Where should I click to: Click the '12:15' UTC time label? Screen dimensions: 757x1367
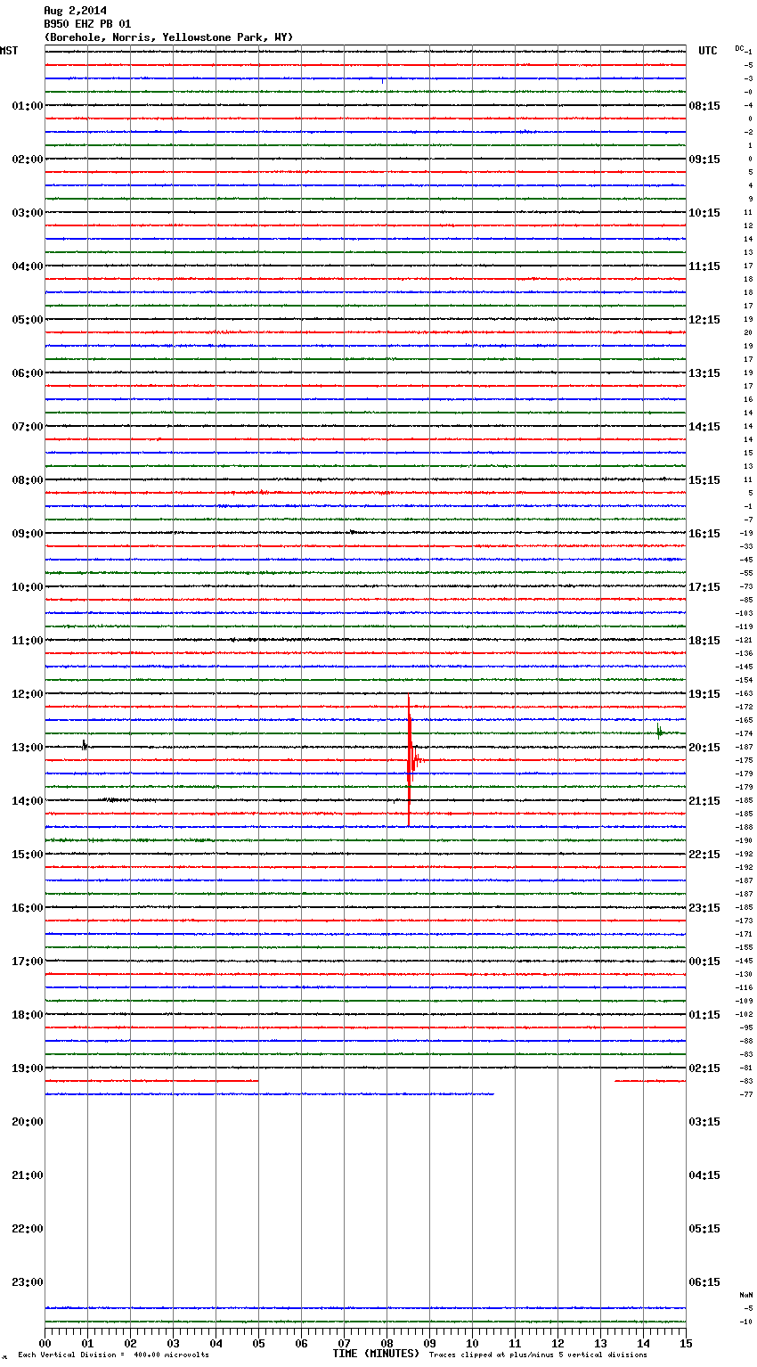click(x=704, y=320)
